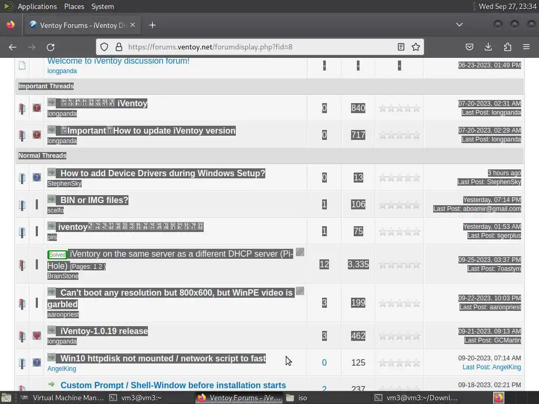
Task: Open the tracking protection shield icon
Action: 104,47
